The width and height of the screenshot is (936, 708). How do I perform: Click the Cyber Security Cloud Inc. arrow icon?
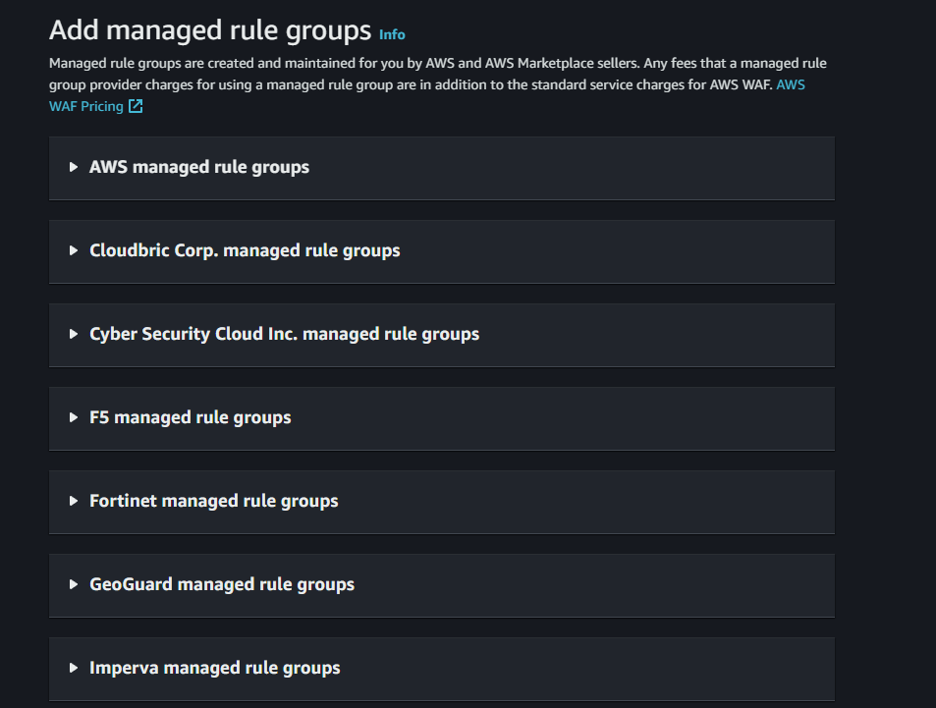(x=74, y=334)
